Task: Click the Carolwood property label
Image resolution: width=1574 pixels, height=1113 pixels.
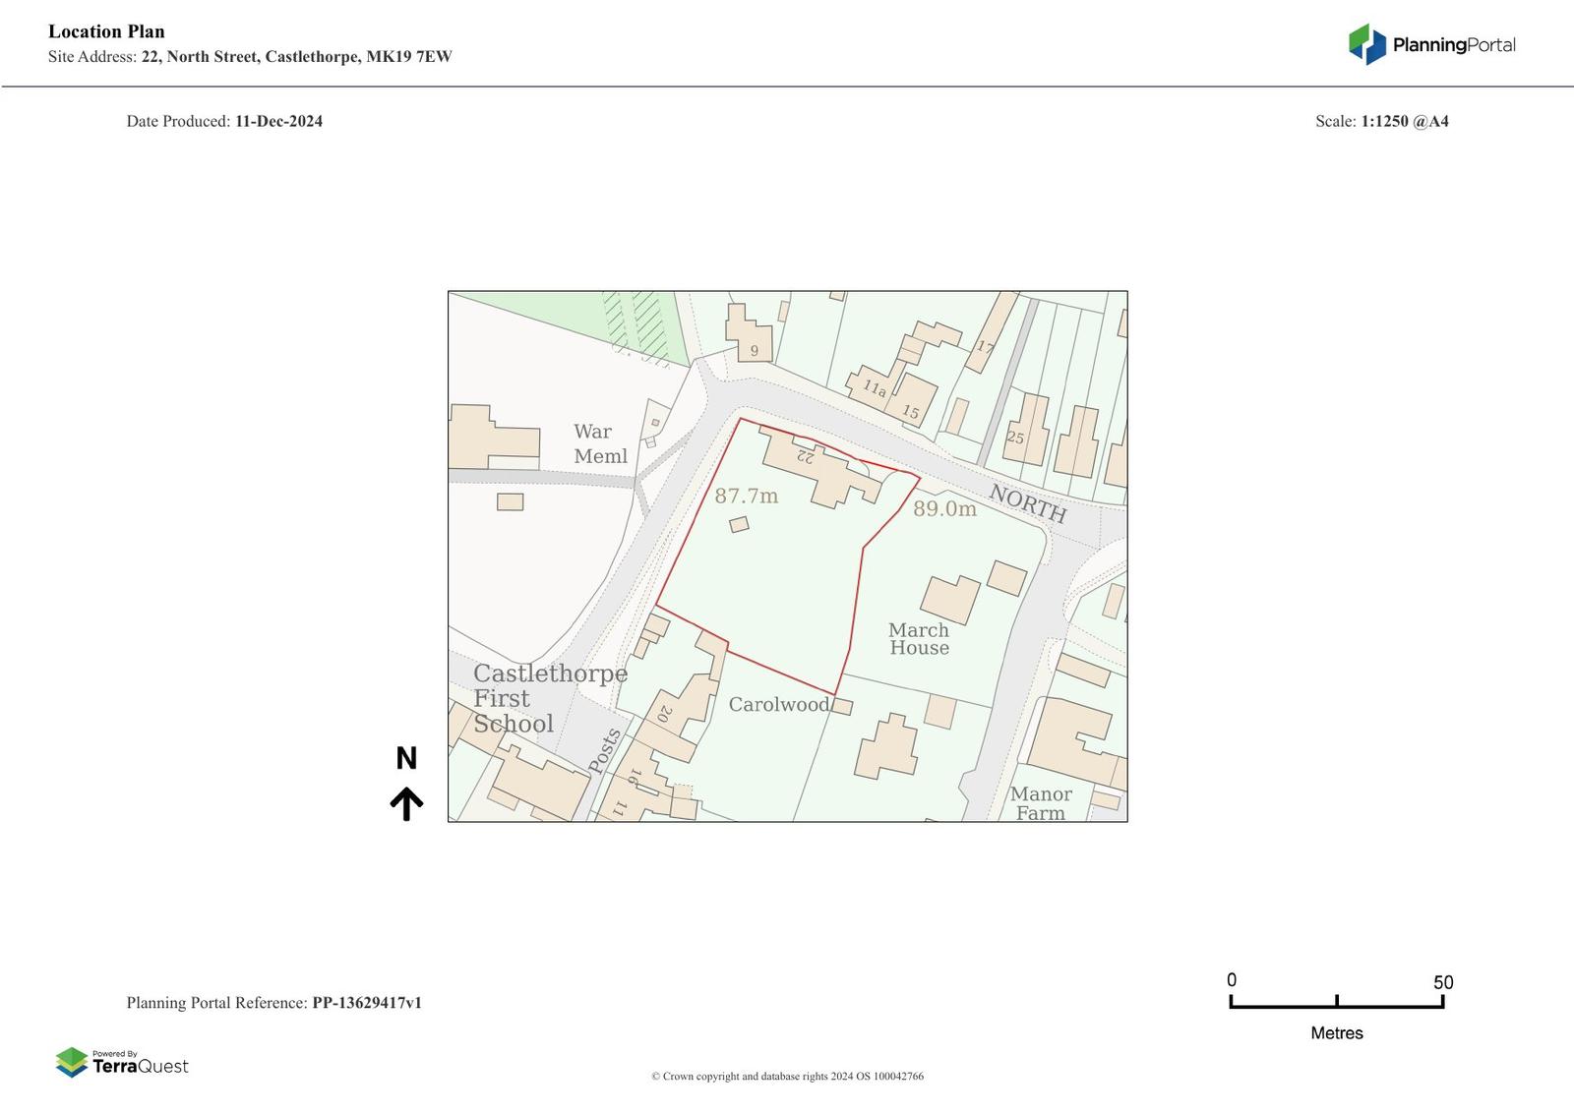Action: coord(778,705)
